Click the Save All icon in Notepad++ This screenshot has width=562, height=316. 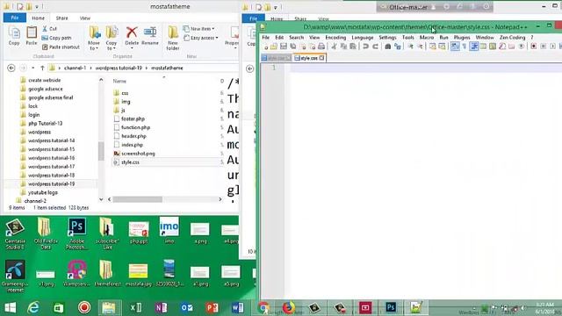293,47
